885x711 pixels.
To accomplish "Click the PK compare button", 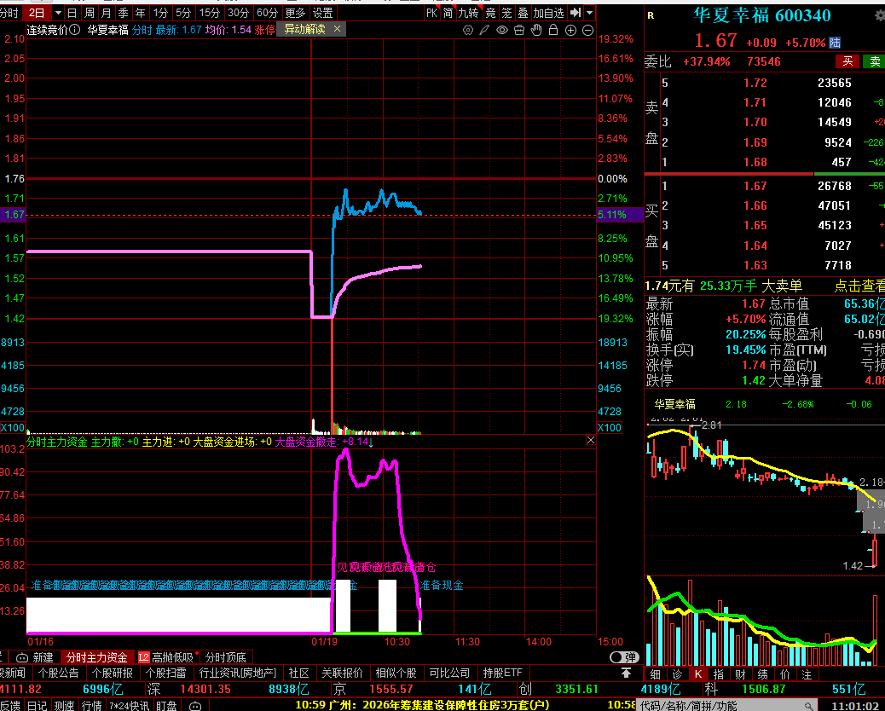I will pyautogui.click(x=431, y=13).
